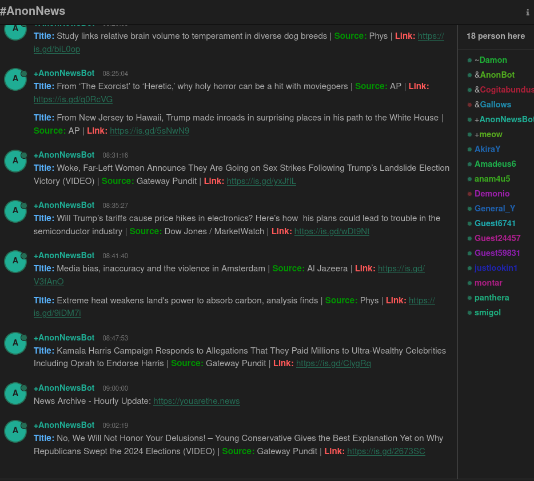Viewport: 534px width, 481px height.
Task: Follow the https://is.gd/yxJfIL link
Action: [261, 181]
